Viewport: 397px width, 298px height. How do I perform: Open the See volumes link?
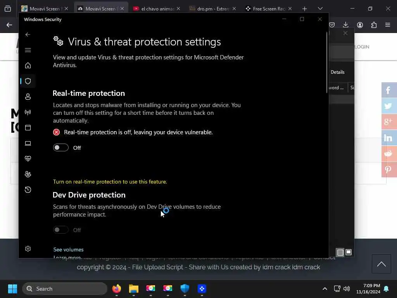68,249
